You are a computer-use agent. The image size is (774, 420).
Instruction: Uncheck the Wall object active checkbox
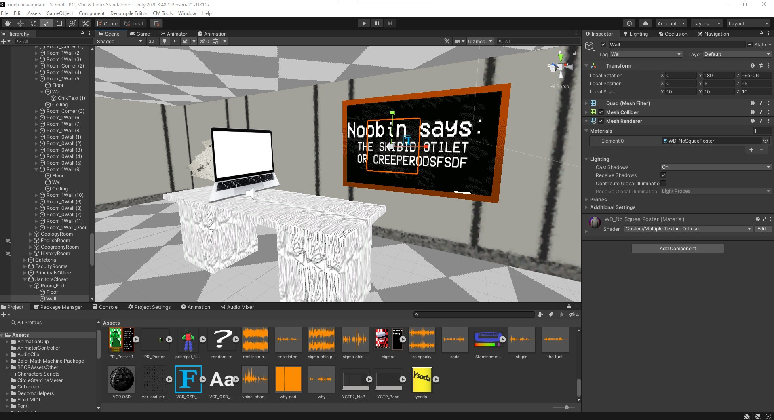603,44
